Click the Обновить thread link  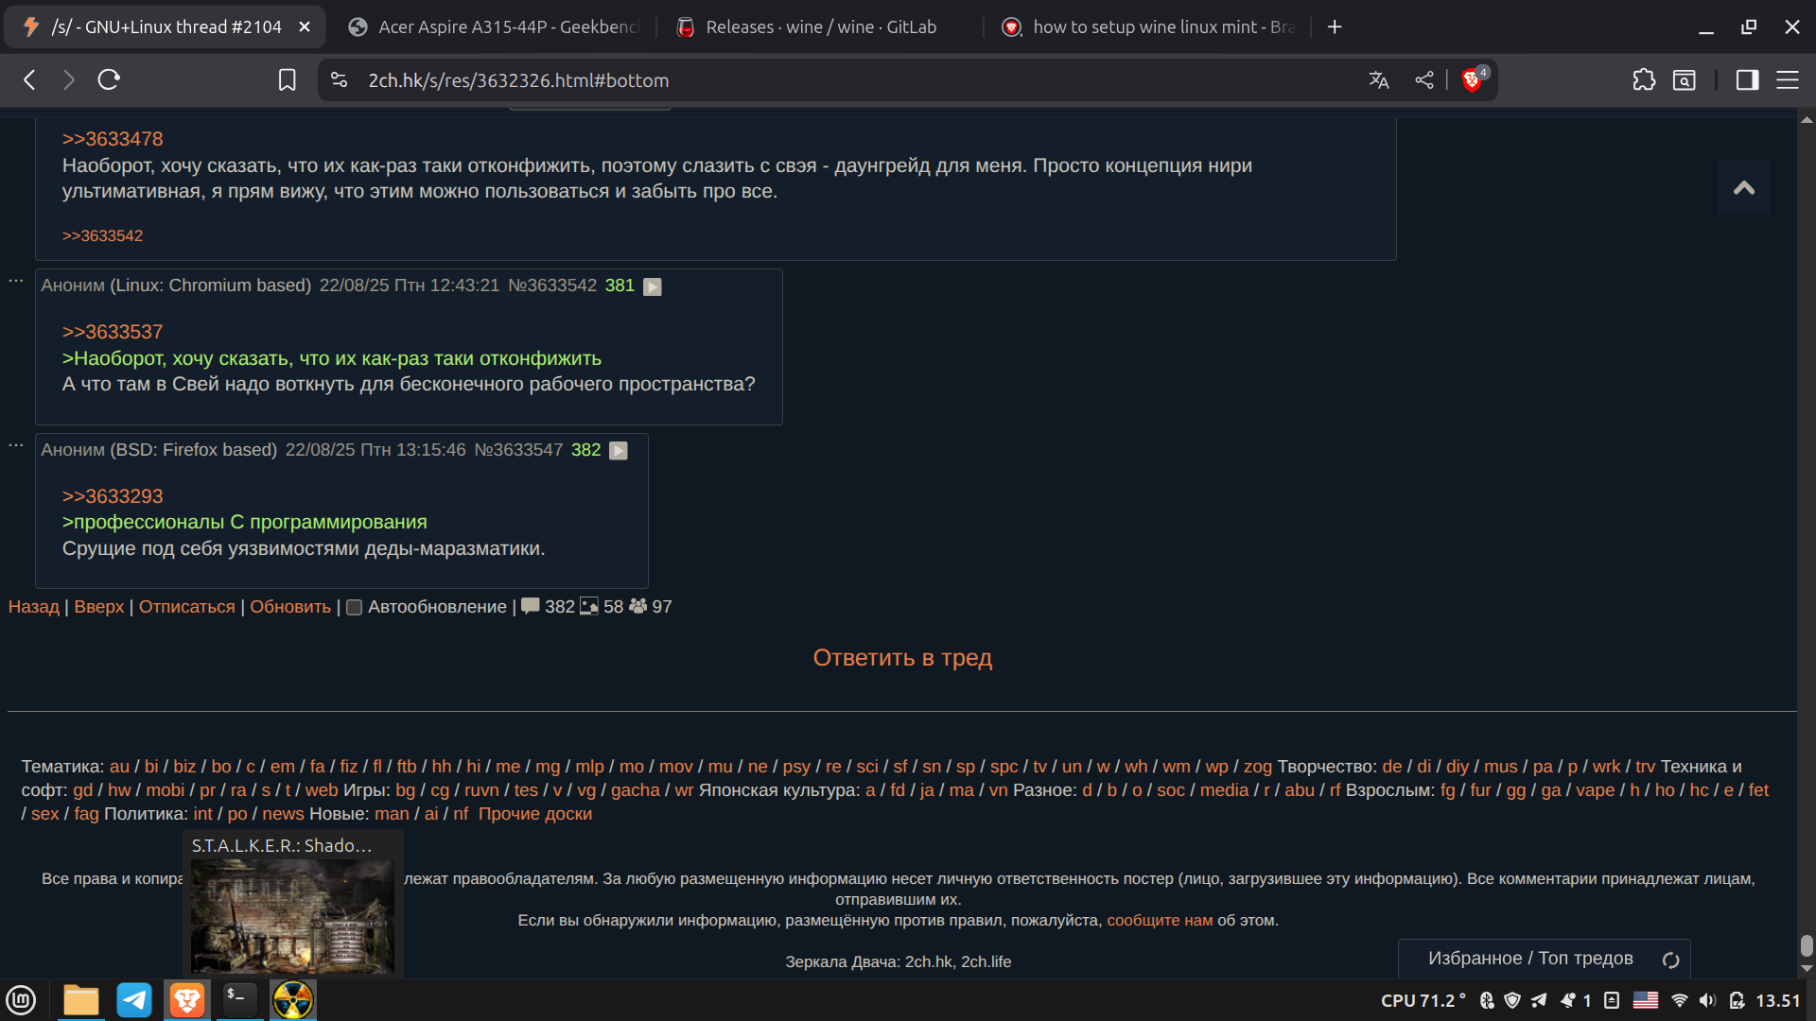[x=290, y=607]
